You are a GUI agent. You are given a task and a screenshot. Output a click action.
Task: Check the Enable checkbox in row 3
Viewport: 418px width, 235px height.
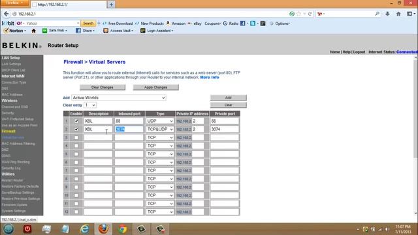click(x=76, y=138)
